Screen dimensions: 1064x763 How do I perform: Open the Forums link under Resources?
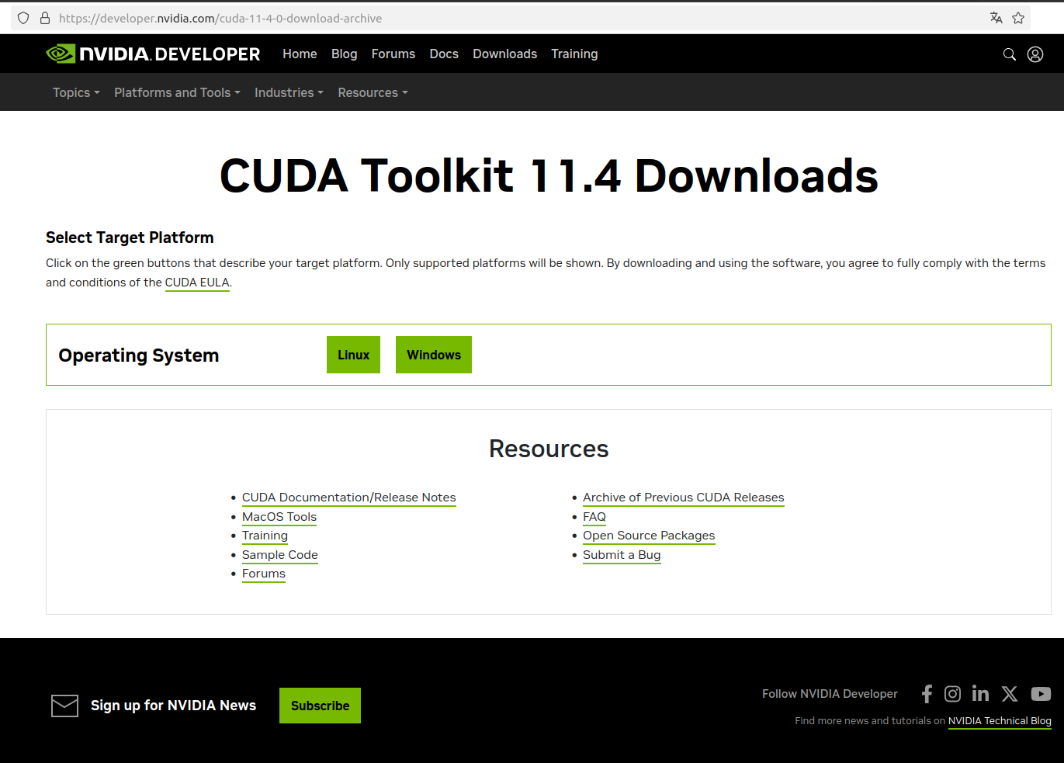[264, 574]
